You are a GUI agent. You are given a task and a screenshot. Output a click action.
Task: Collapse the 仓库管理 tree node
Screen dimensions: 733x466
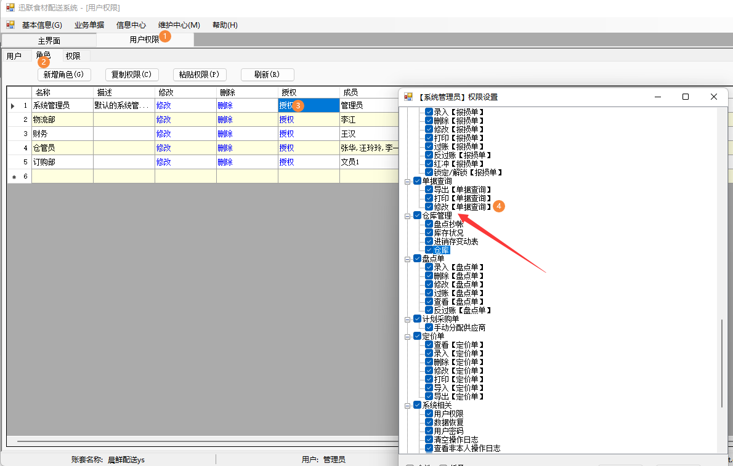tap(408, 216)
